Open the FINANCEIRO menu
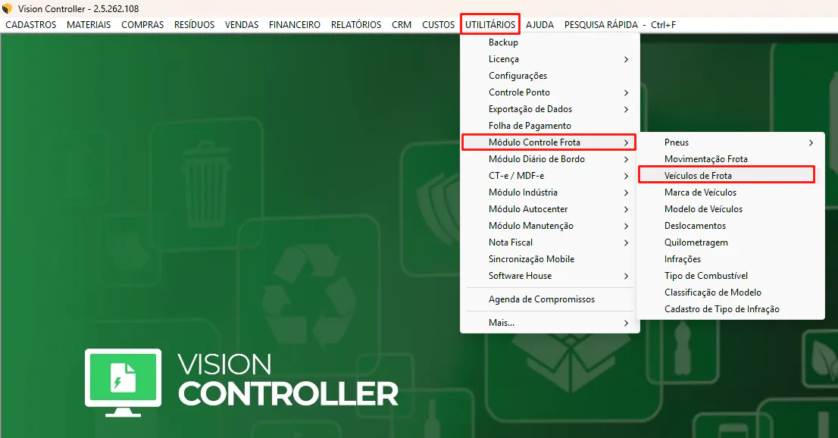 point(295,24)
